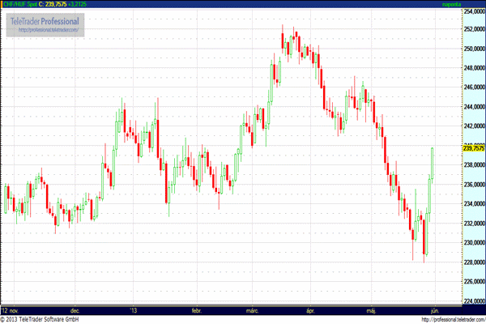
Task: Click the 254,0000 price axis label
Action: click(x=472, y=11)
